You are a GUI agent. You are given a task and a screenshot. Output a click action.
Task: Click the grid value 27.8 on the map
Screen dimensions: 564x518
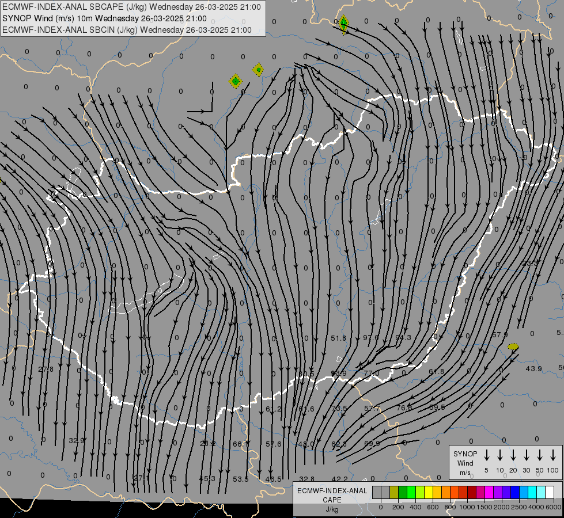coord(46,369)
